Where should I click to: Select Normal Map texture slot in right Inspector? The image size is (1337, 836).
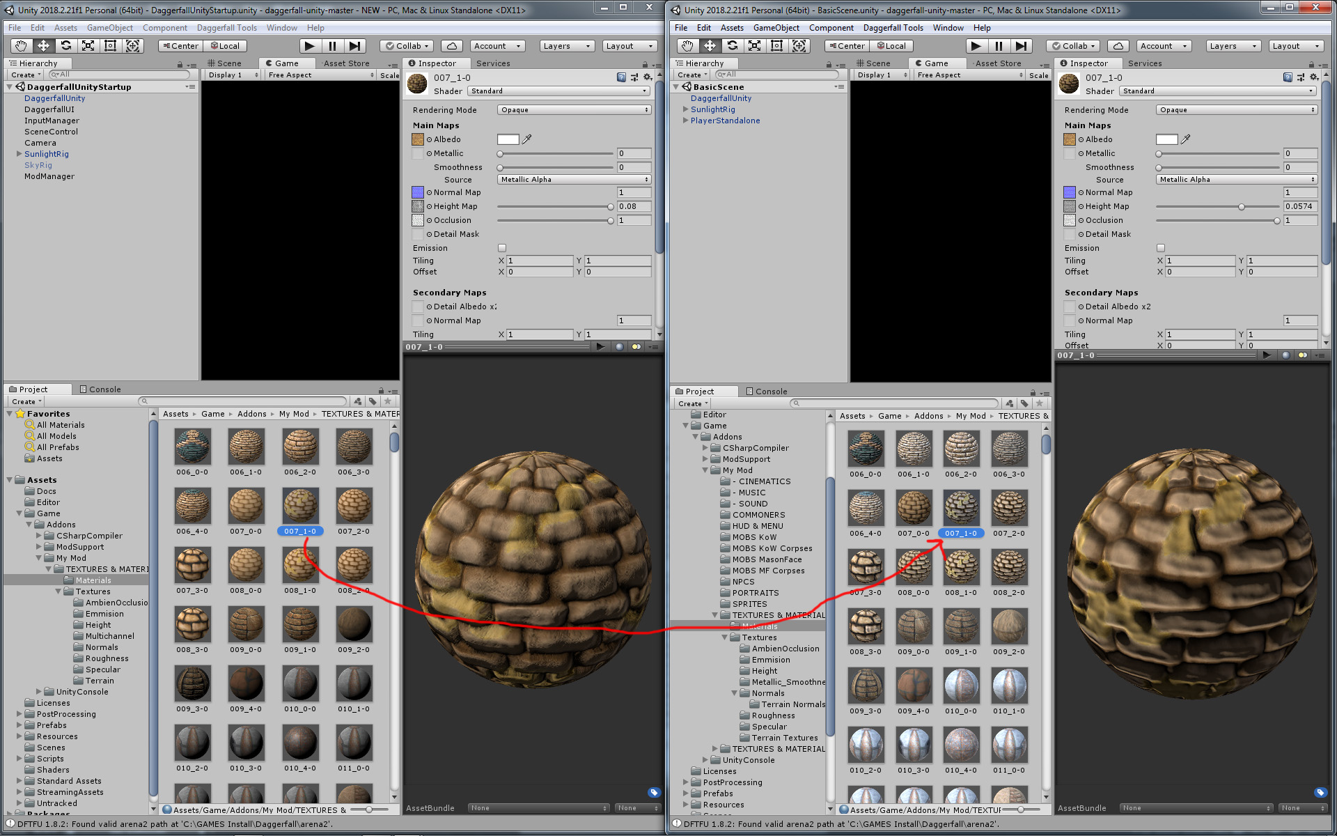[x=1070, y=192]
